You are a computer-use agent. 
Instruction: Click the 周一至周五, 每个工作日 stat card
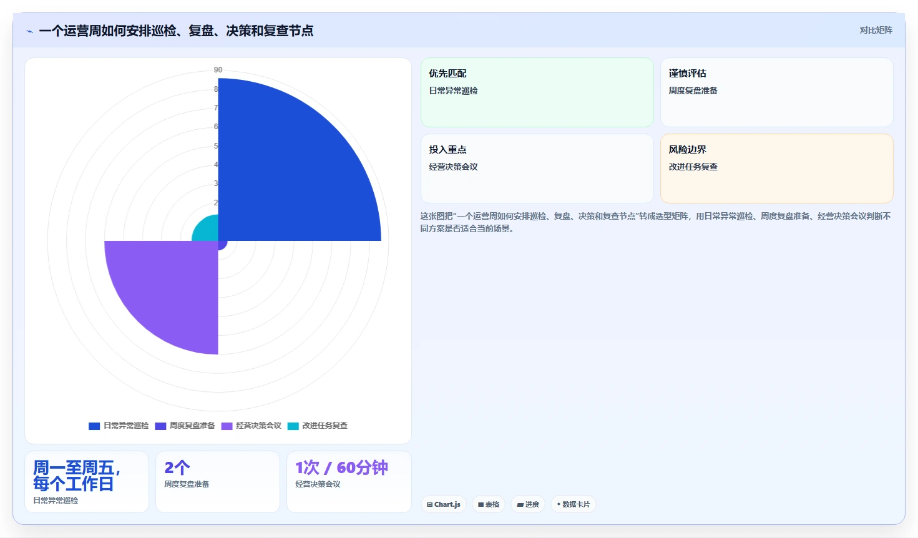[87, 482]
